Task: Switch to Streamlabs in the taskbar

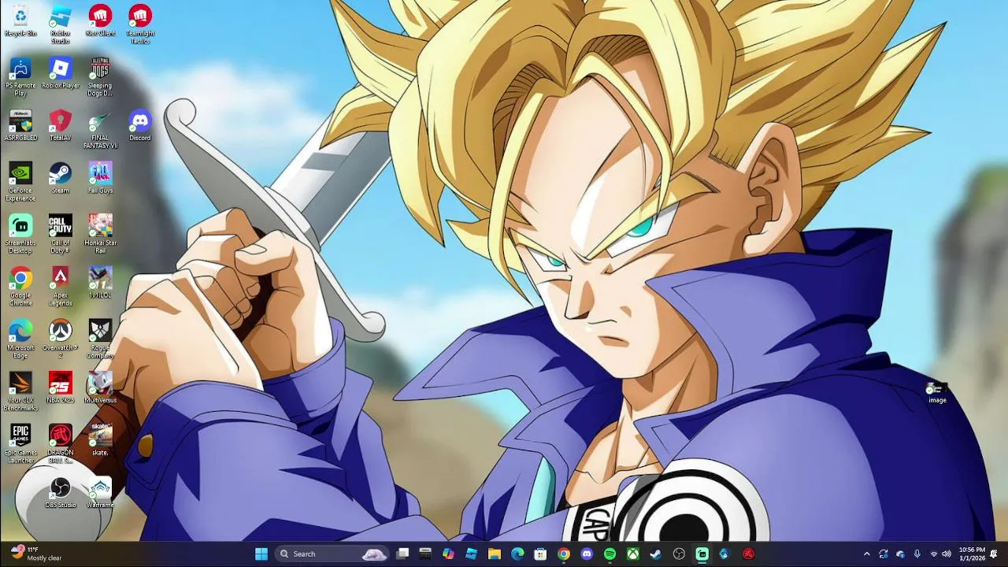Action: pyautogui.click(x=702, y=554)
